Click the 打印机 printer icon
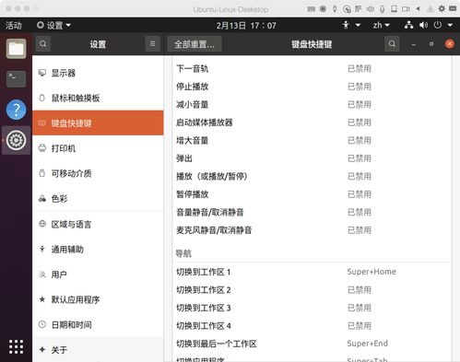Screen dimensions: 460x362 pyautogui.click(x=42, y=148)
